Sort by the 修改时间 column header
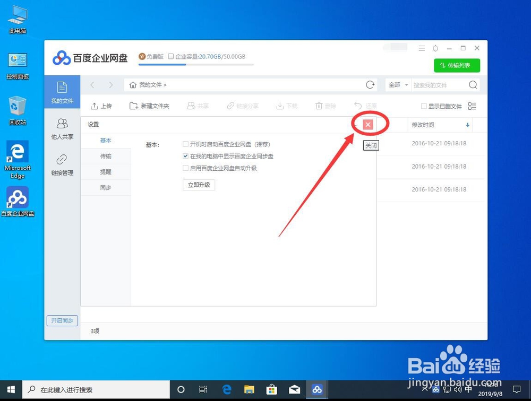531x401 pixels. tap(440, 125)
